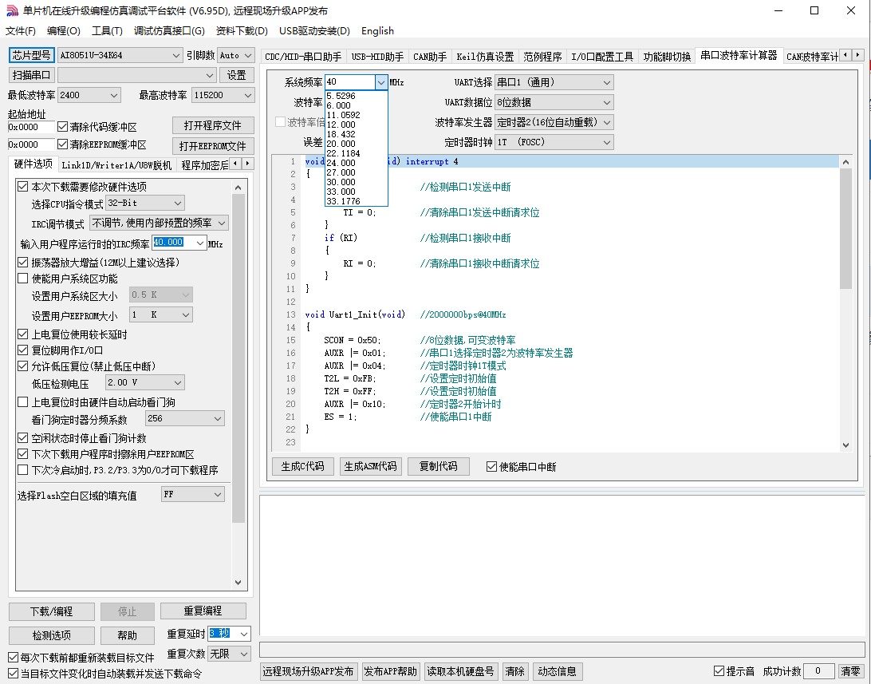This screenshot has height=684, width=871.
Task: Open baud rate generator dropdown 定时器2
Action: click(x=554, y=122)
